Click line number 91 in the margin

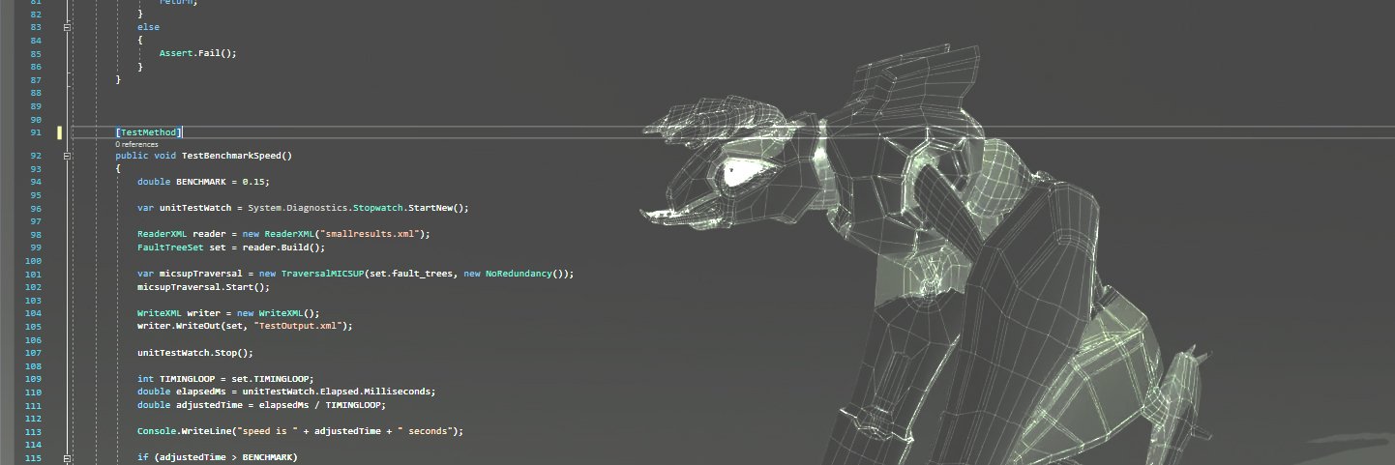point(36,132)
